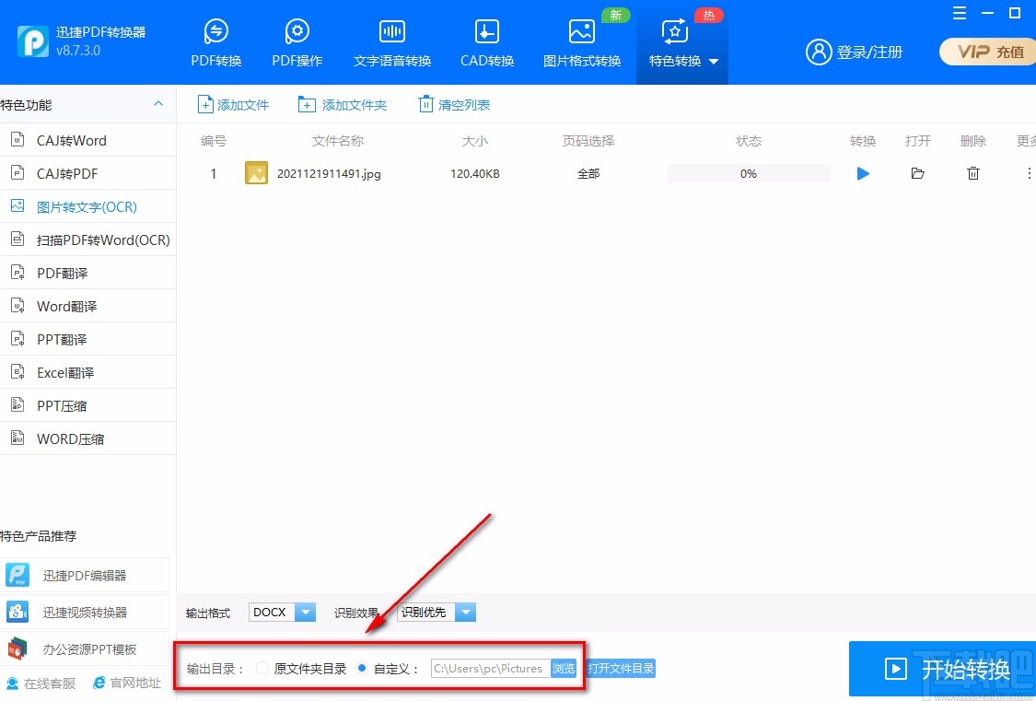
Task: Open the DOCX output format dropdown
Action: [x=306, y=612]
